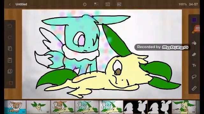Select the eraser tool
This screenshot has width=204, height=114.
click(x=194, y=54)
